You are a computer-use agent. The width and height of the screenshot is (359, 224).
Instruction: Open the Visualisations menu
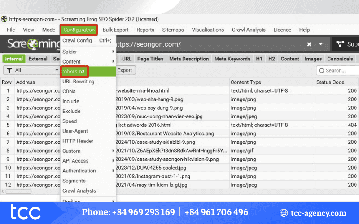point(208,30)
